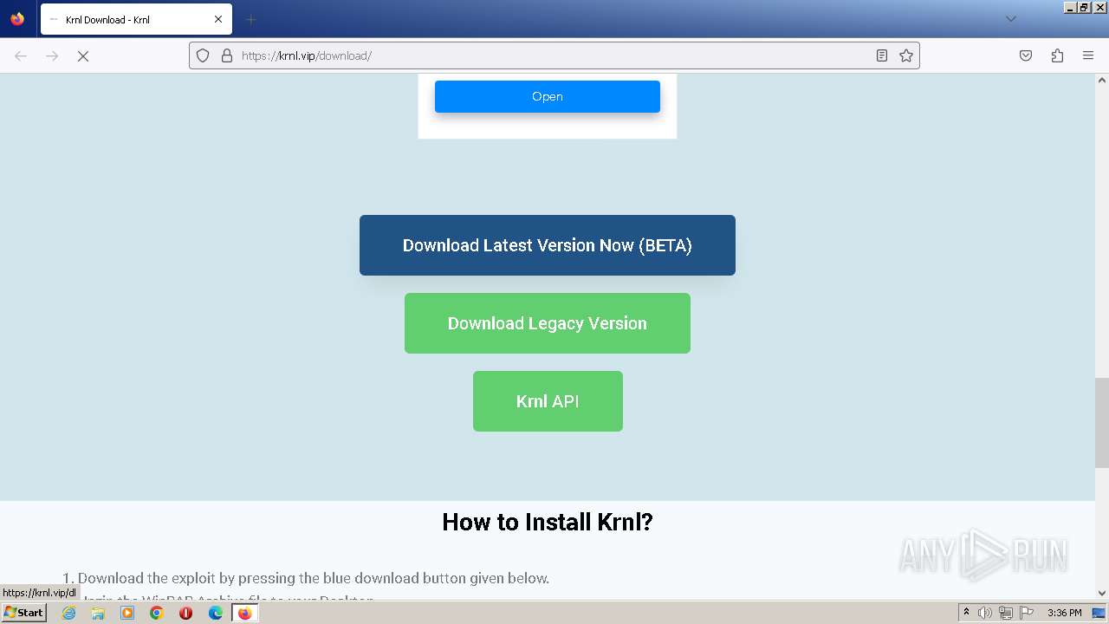Click the network tray icon

point(1006,613)
